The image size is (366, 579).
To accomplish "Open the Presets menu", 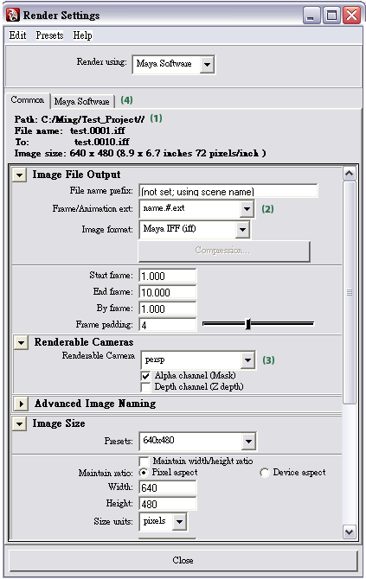I will coord(49,35).
